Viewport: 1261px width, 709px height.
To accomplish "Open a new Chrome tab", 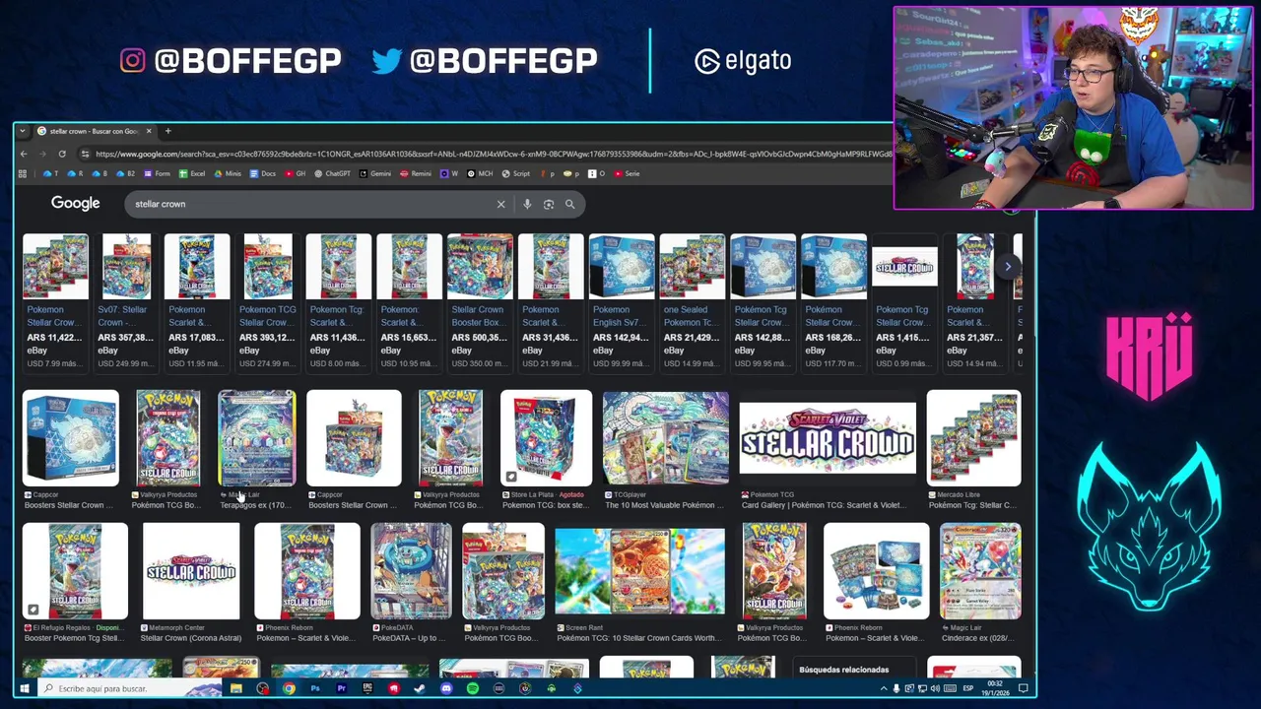I will point(167,131).
